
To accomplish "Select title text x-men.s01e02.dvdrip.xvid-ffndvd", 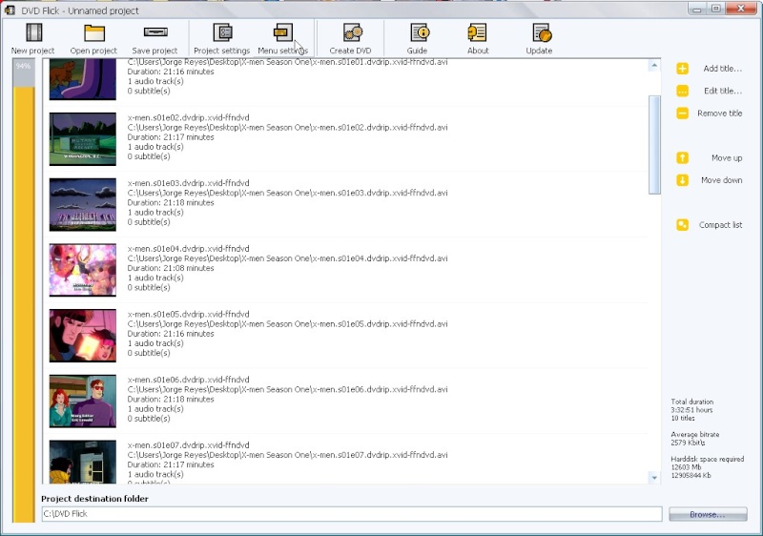I will pos(188,117).
